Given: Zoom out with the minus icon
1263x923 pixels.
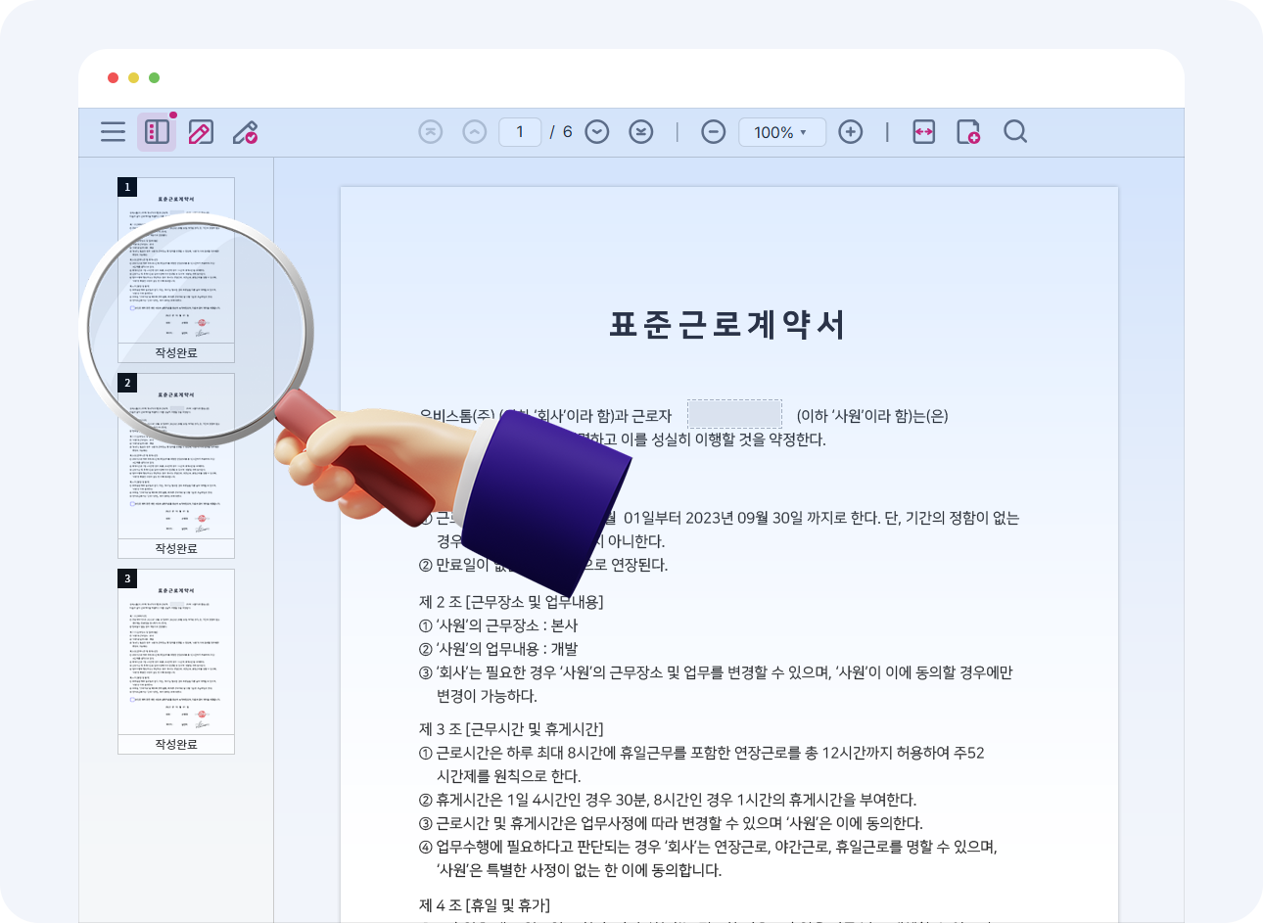Looking at the screenshot, I should click(x=714, y=132).
